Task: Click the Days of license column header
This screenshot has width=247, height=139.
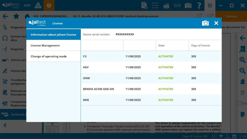Action: point(200,45)
